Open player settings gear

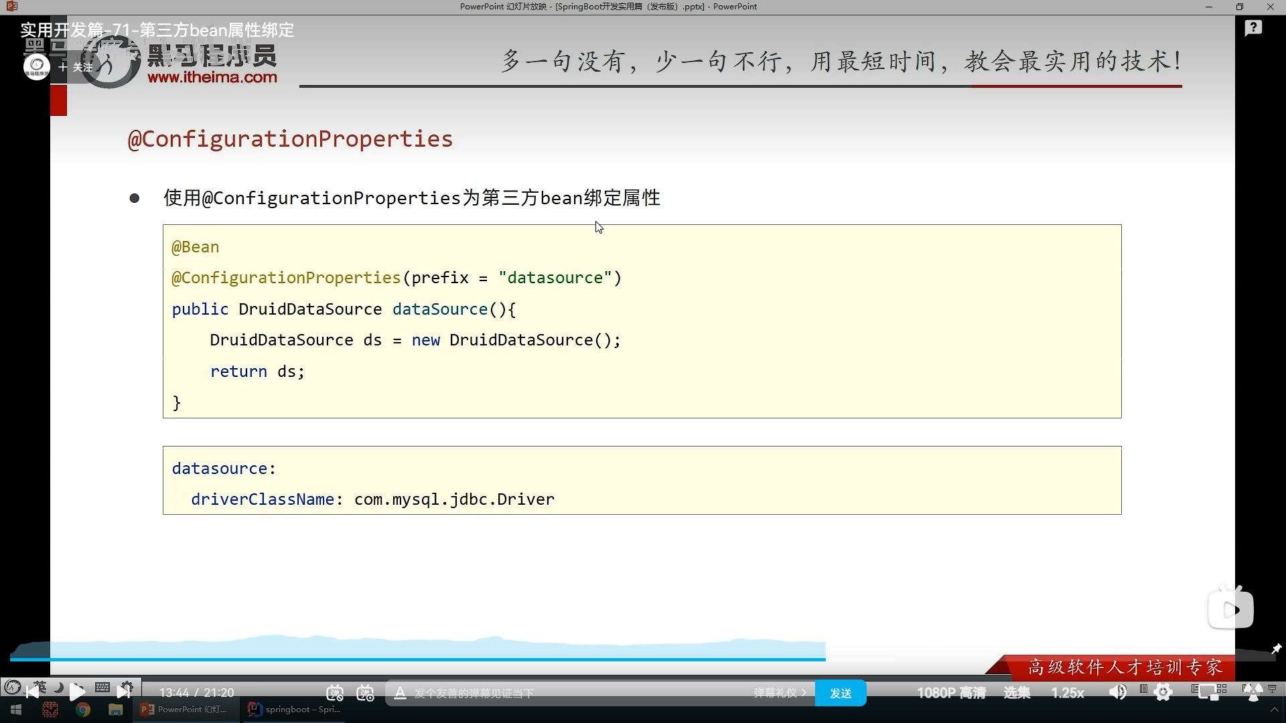[1163, 692]
